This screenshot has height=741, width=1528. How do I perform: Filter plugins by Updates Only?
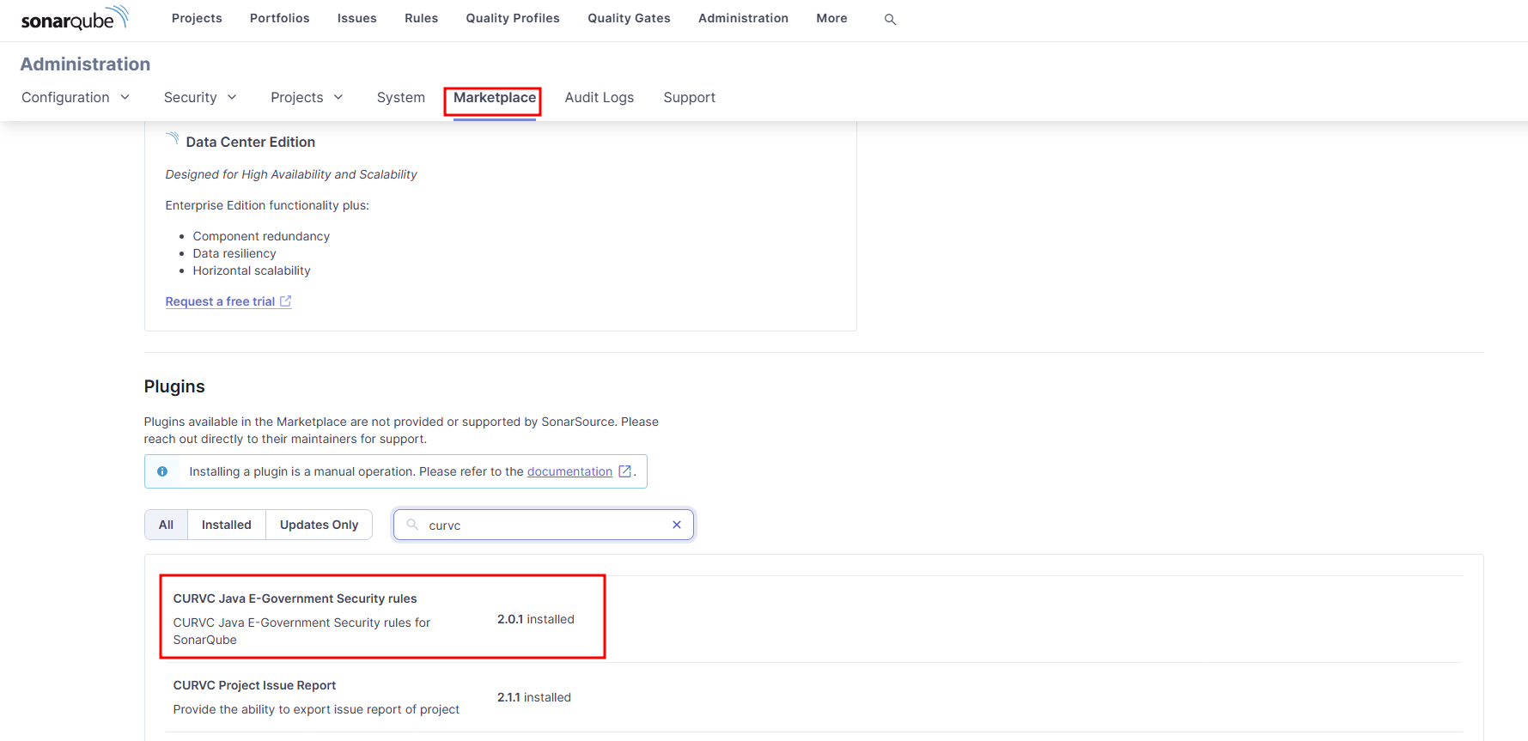click(320, 525)
